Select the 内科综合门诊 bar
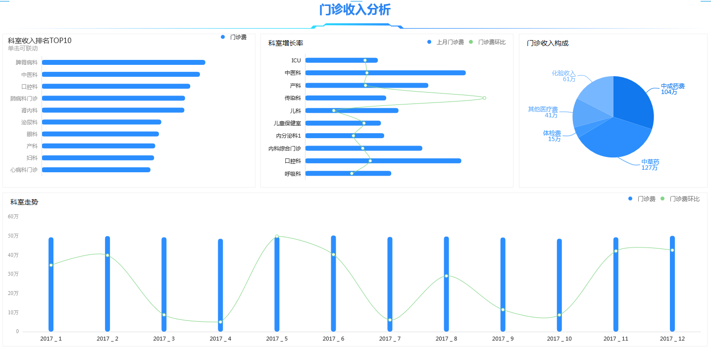This screenshot has height=347, width=711. tap(363, 148)
